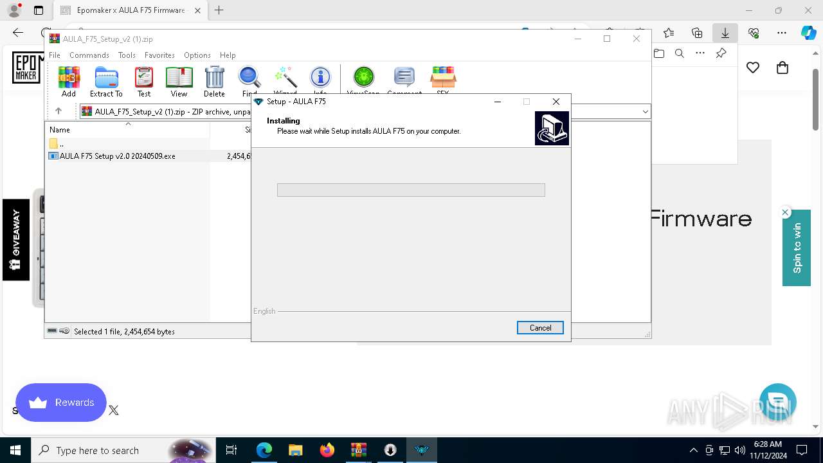Viewport: 823px width, 463px height.
Task: Close the Epomaker browser tab
Action: [197, 10]
